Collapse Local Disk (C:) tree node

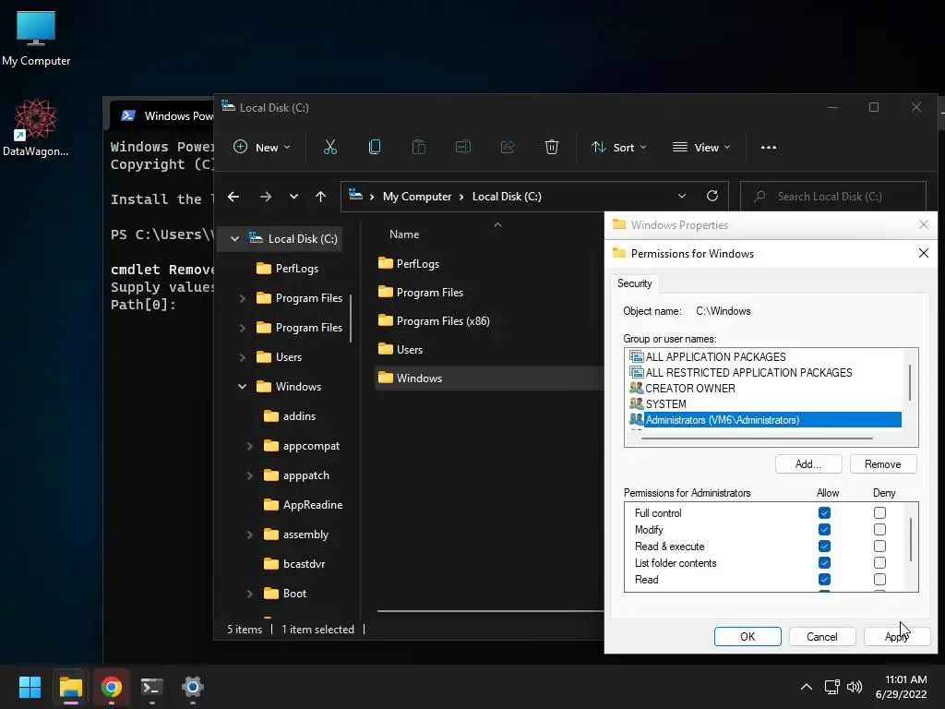[x=234, y=239]
